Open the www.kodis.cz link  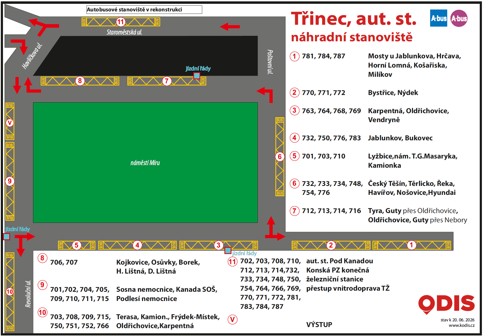point(462,325)
